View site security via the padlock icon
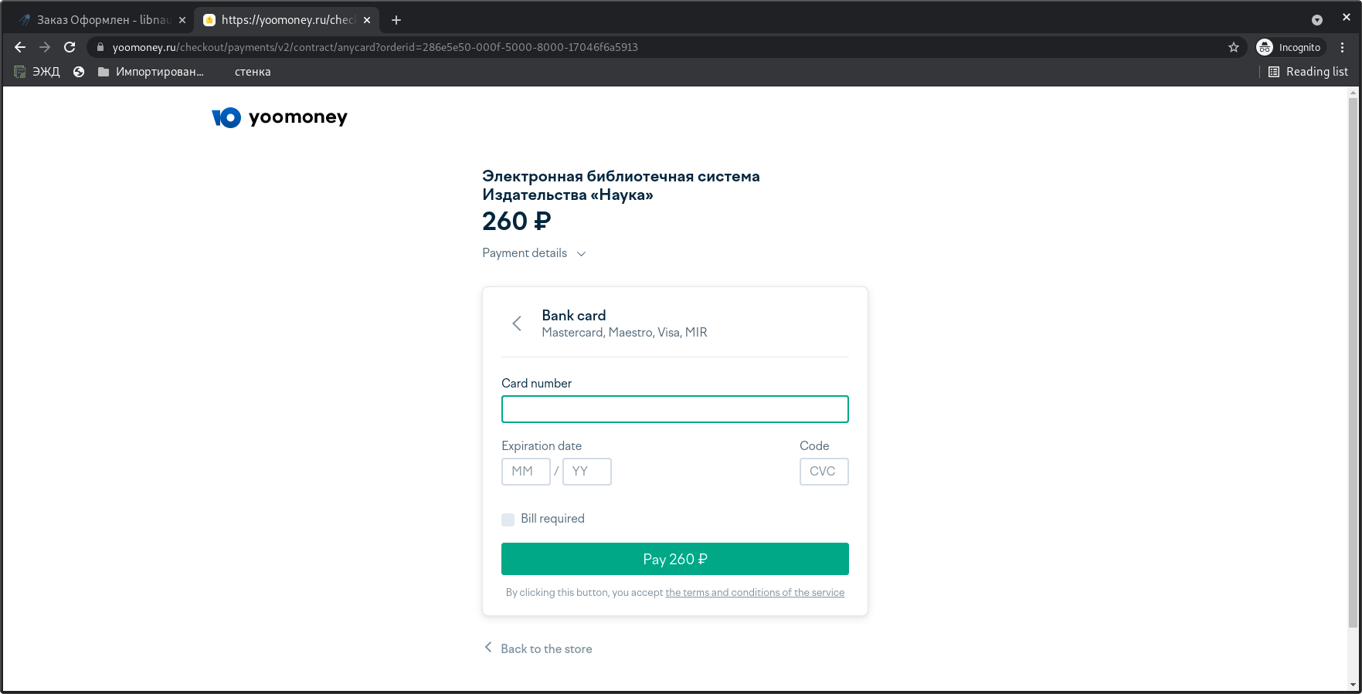Viewport: 1362px width, 694px height. click(100, 47)
